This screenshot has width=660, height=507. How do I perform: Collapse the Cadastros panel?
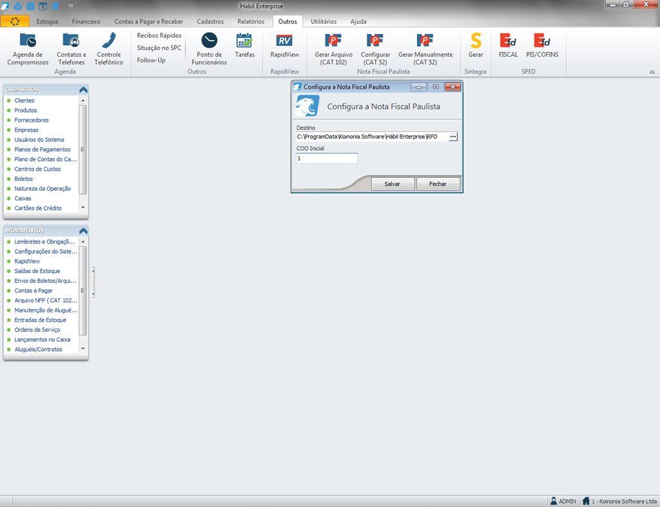[83, 90]
